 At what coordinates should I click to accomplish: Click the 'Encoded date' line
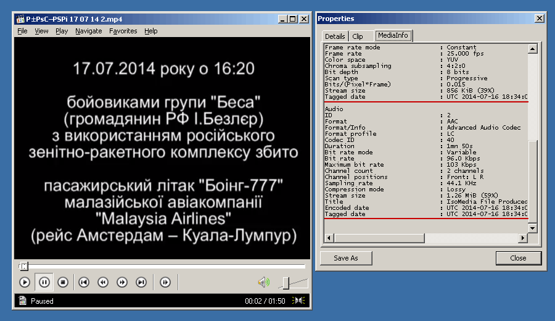tap(426, 208)
